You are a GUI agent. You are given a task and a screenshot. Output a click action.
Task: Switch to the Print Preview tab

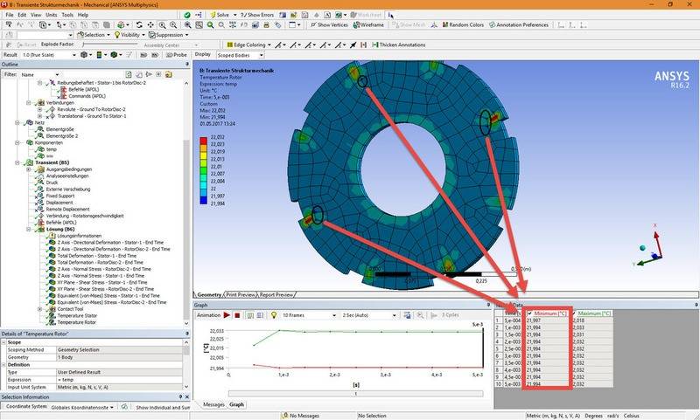[x=240, y=294]
